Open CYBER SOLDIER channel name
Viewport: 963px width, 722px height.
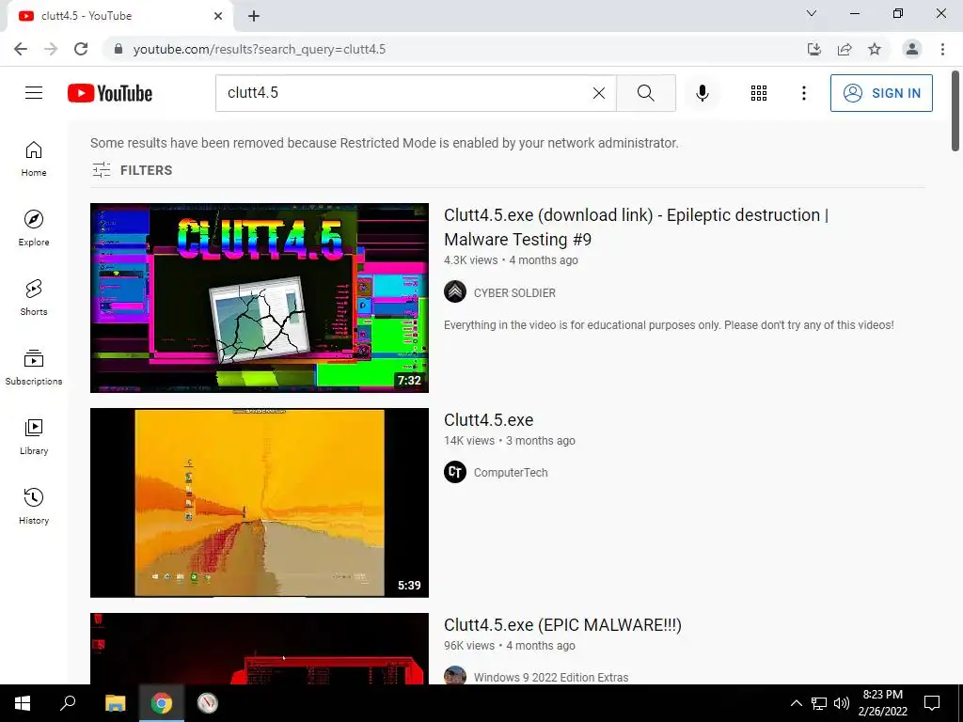pyautogui.click(x=514, y=293)
